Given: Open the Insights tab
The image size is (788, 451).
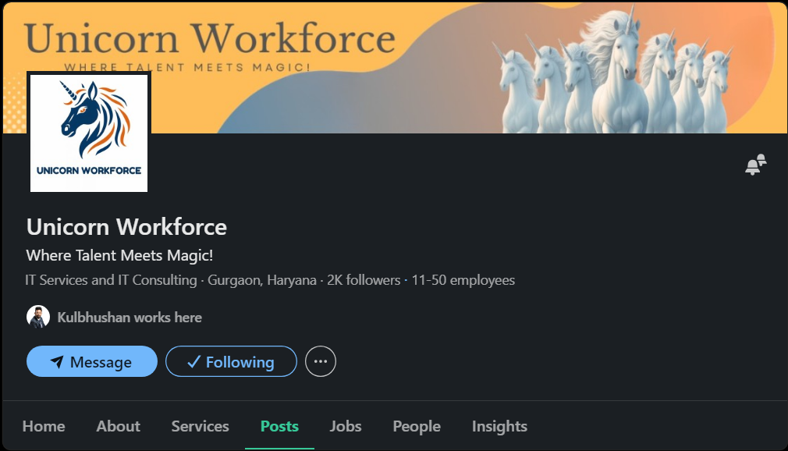Looking at the screenshot, I should 499,426.
